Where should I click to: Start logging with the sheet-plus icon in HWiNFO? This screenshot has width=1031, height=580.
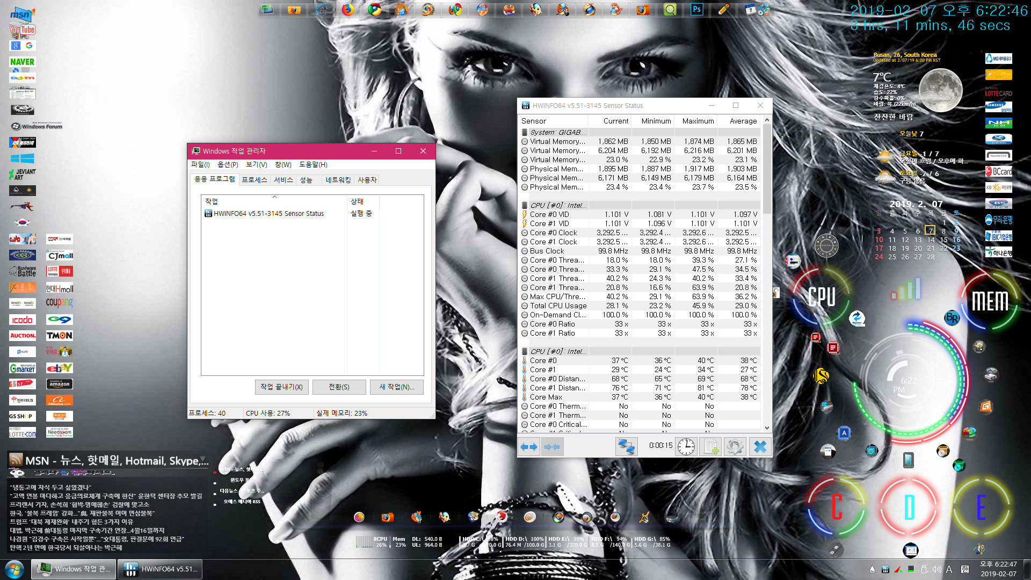(711, 447)
